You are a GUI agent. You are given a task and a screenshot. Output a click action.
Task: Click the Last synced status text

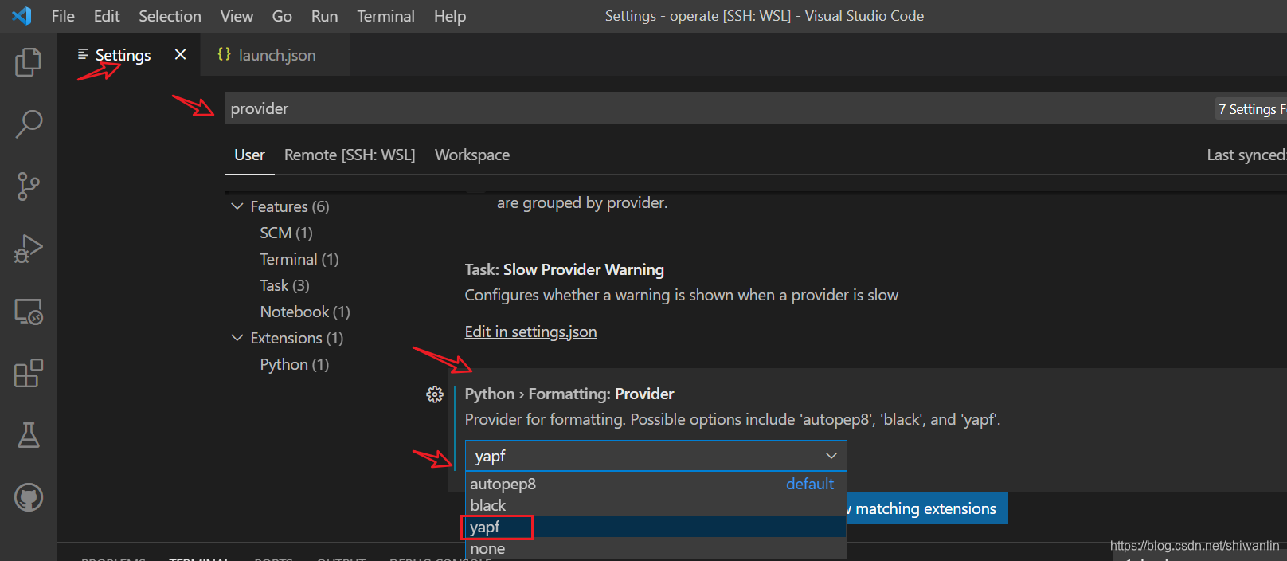[1246, 155]
